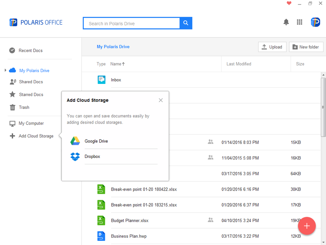Sort by Name column header
The image size is (326, 245).
pos(118,64)
